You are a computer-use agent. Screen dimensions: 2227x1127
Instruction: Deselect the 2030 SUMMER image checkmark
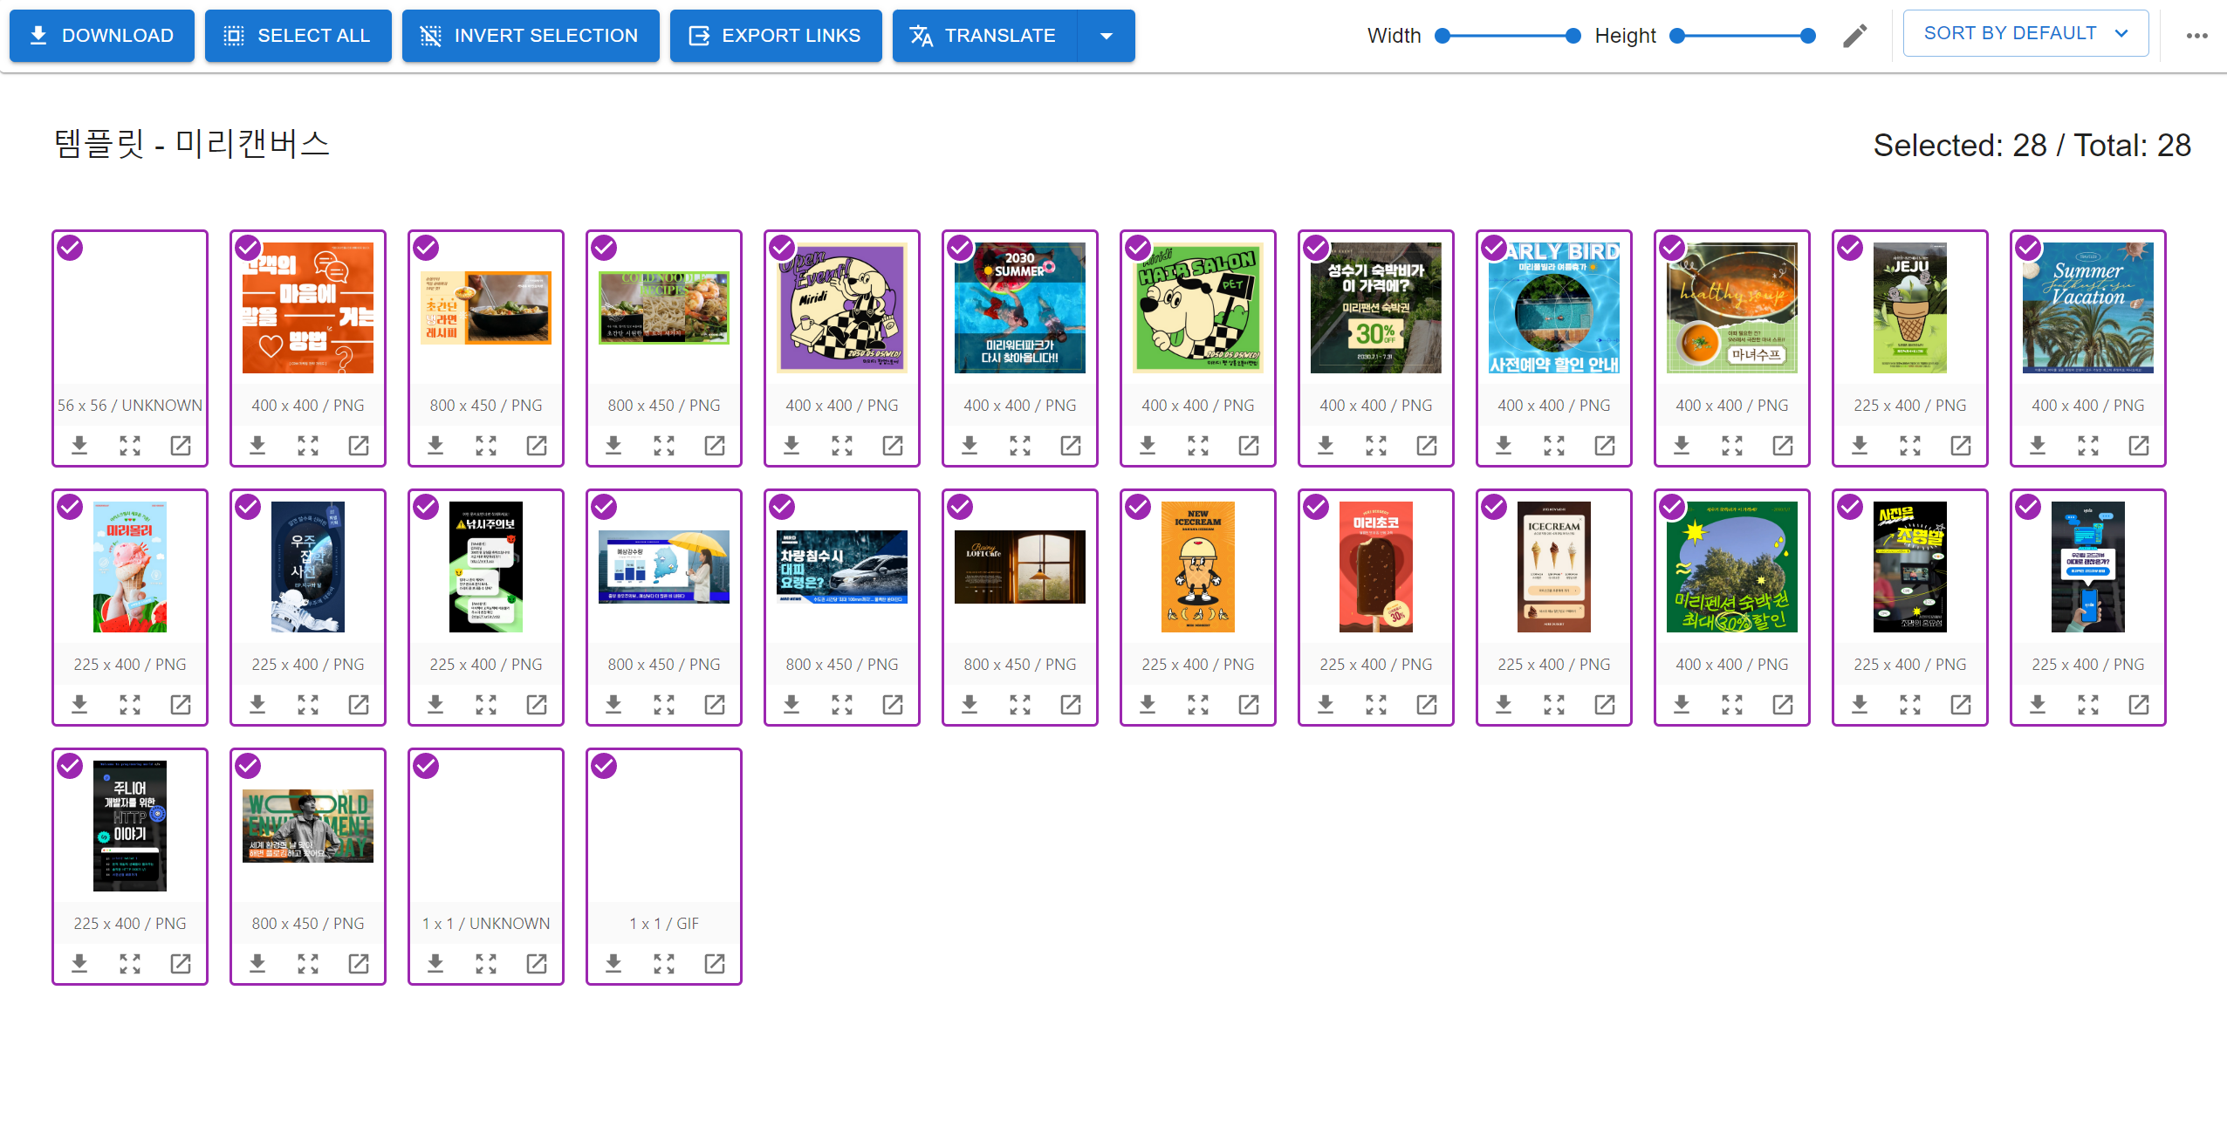pos(960,249)
